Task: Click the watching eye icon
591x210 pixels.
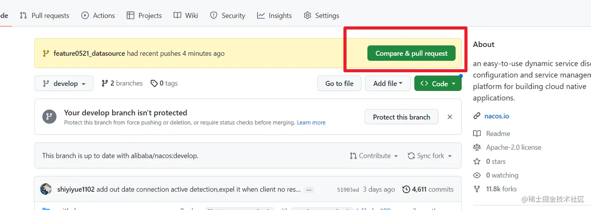Action: click(477, 175)
